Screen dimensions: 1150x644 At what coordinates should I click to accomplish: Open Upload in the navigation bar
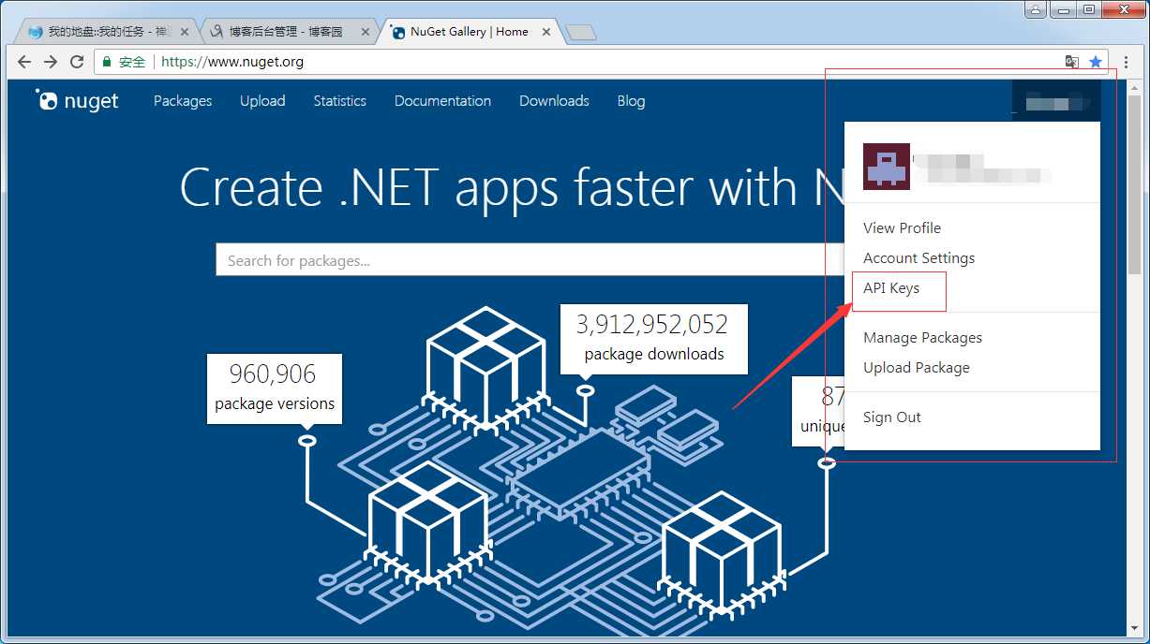(x=262, y=100)
